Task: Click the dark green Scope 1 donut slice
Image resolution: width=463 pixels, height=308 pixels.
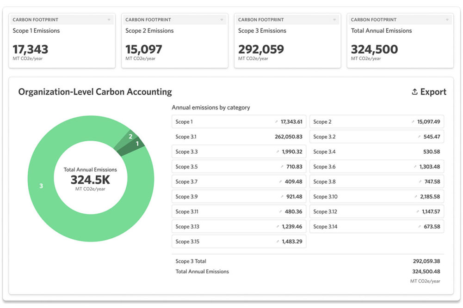Action: (x=134, y=145)
